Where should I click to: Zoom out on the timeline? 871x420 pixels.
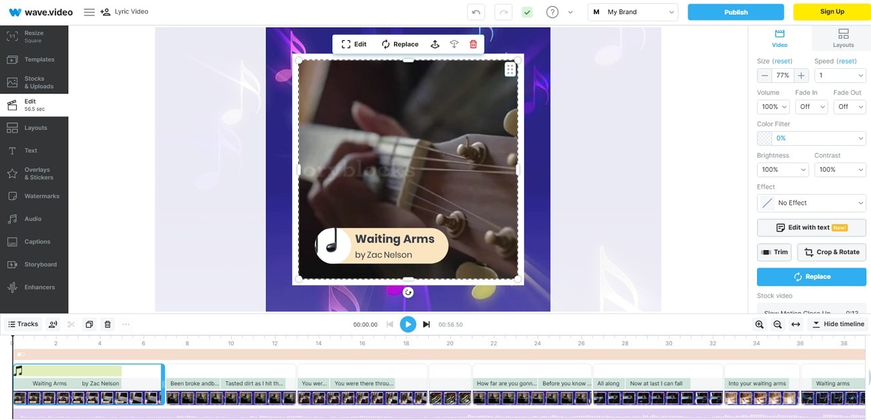(777, 324)
